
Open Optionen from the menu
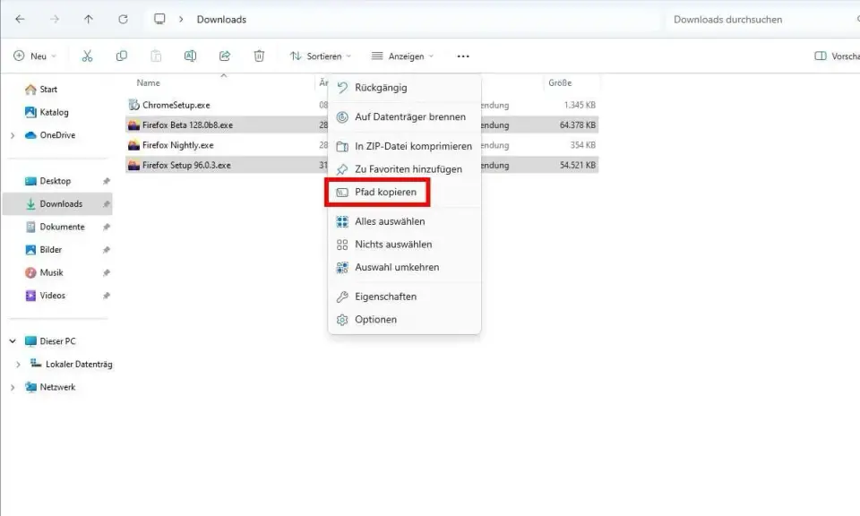coord(404,320)
